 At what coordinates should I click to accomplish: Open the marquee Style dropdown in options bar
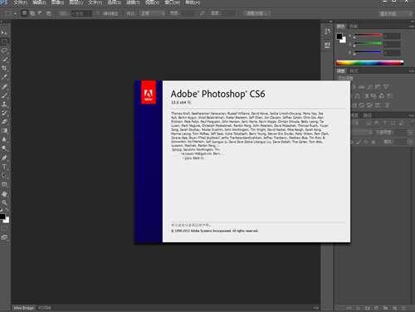(152, 13)
